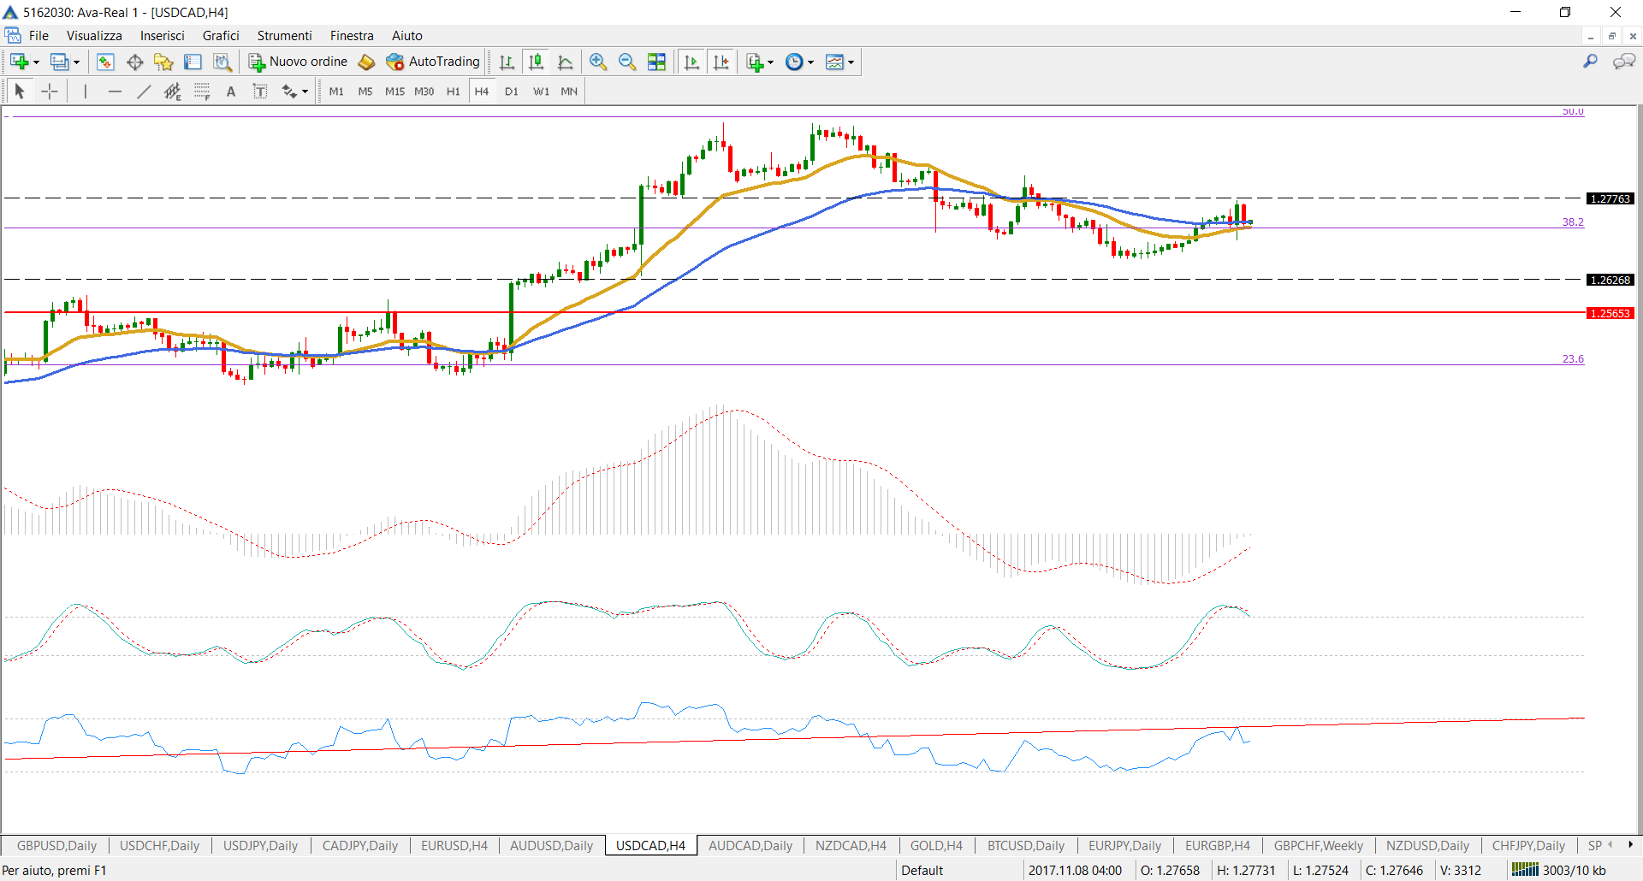
Task: Open the Navigator folder-star icon
Action: [x=163, y=62]
